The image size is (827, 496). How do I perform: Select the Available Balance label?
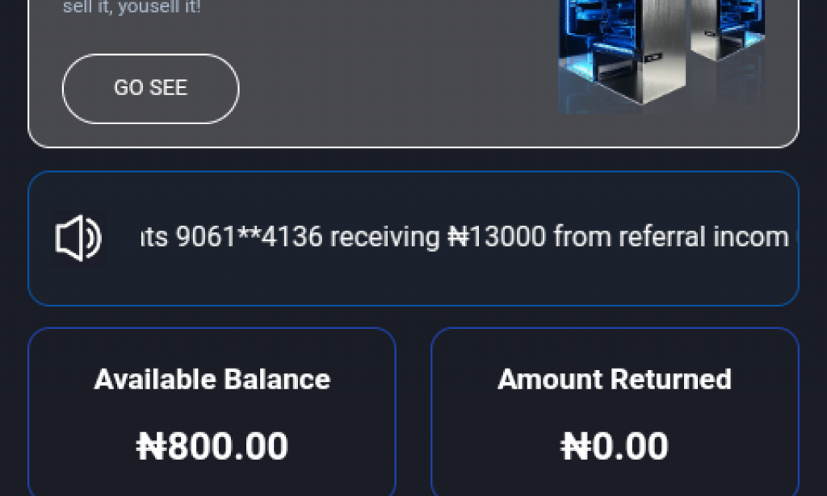pos(212,379)
